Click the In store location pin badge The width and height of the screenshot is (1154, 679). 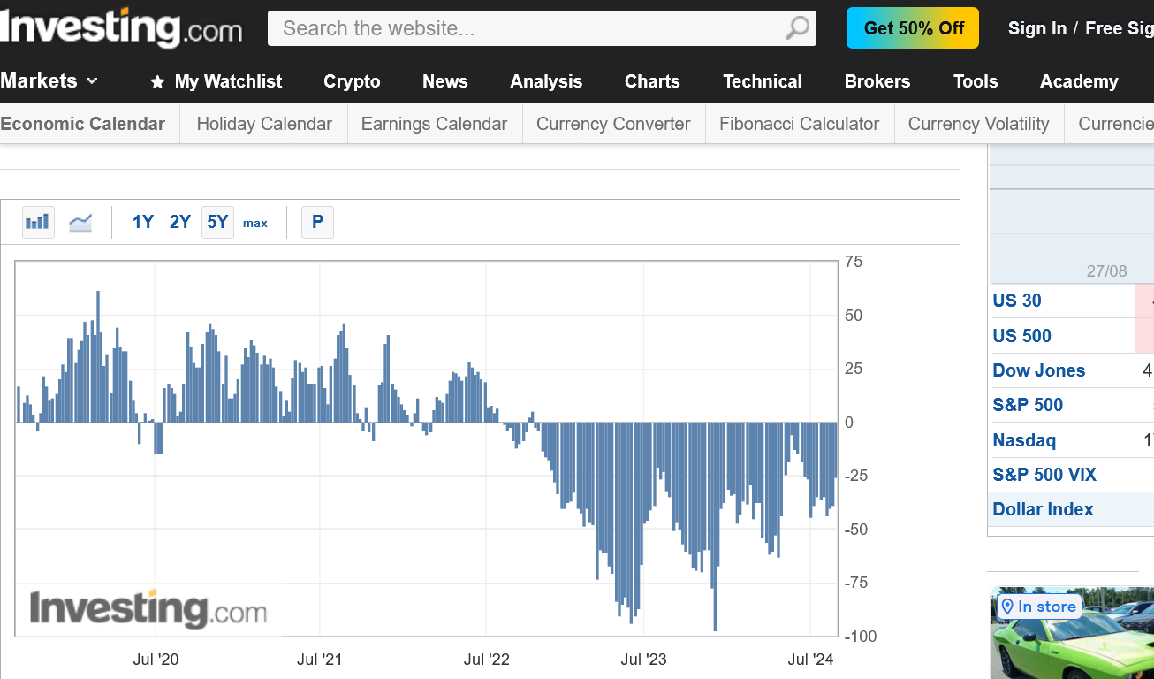[x=1038, y=607]
